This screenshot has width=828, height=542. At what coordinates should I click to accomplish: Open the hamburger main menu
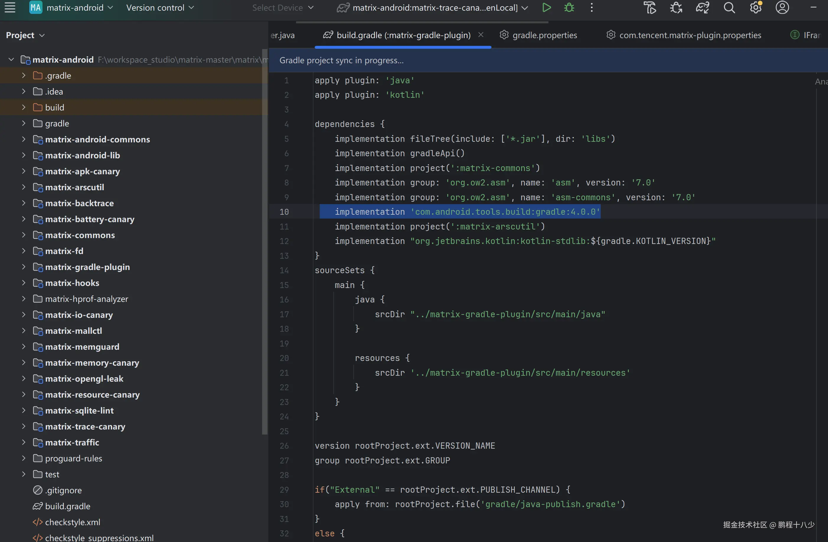(10, 8)
